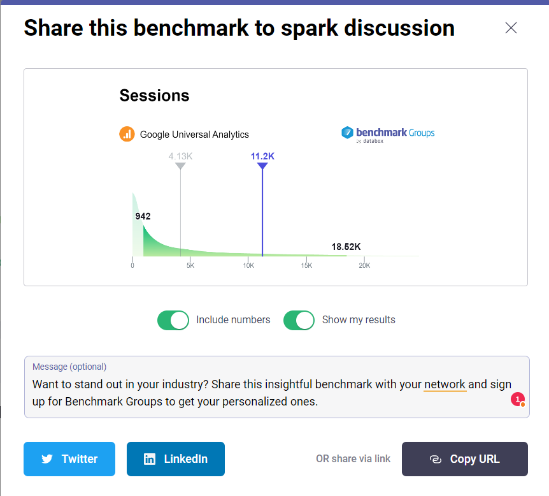Disable the Show my results switch
The image size is (549, 496).
299,320
